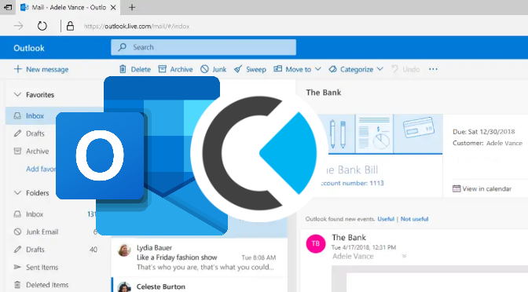The image size is (528, 292).
Task: Mark new events as Useful
Action: (x=386, y=219)
